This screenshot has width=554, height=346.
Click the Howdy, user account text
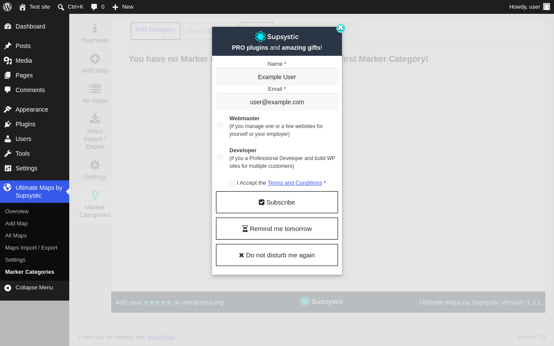525,7
